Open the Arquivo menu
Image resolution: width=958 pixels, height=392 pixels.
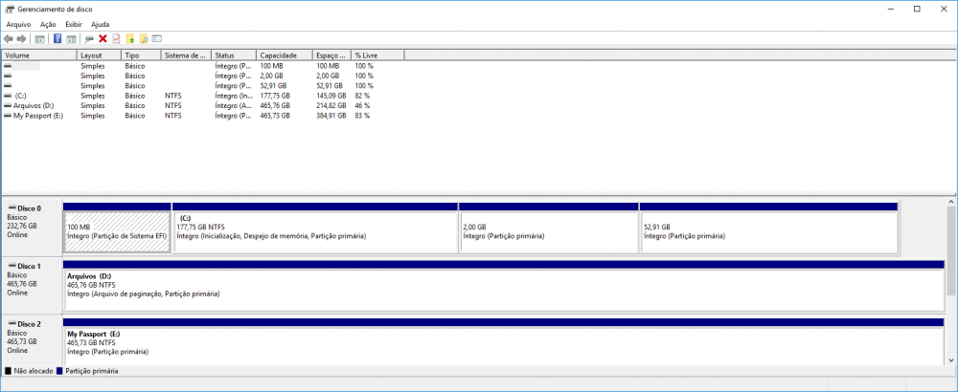point(19,24)
